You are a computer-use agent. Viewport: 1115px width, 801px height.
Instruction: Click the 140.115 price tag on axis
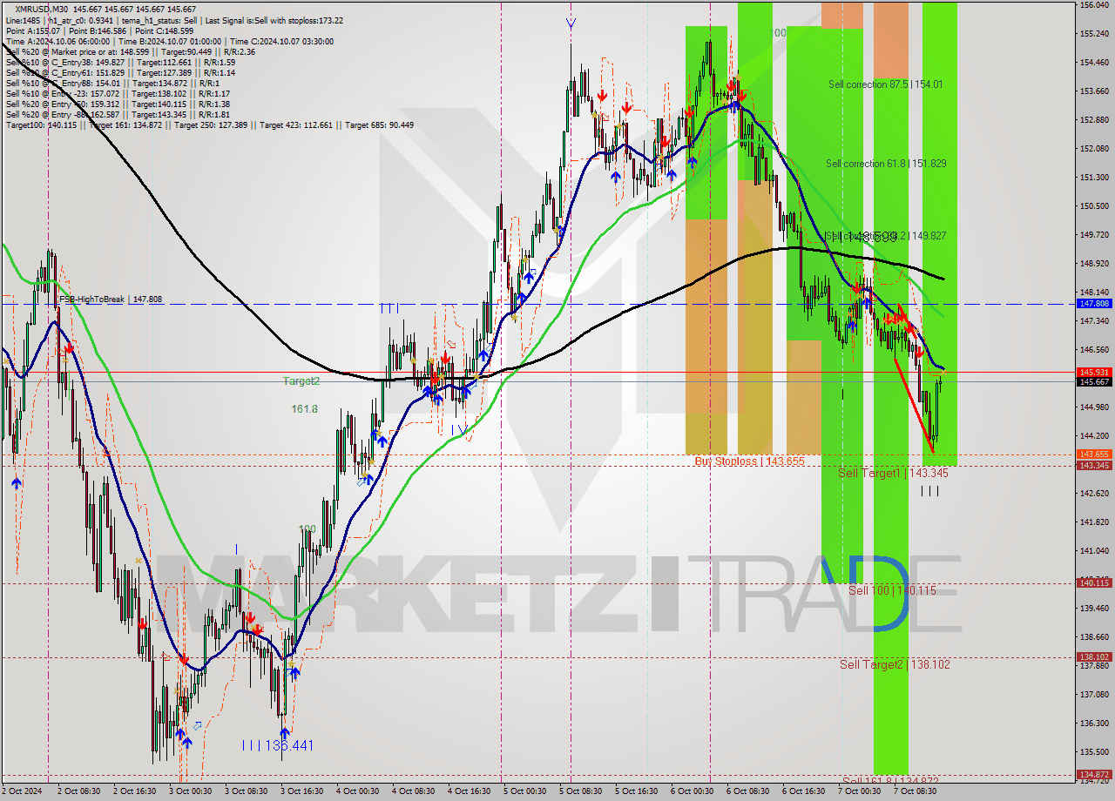coord(1094,583)
